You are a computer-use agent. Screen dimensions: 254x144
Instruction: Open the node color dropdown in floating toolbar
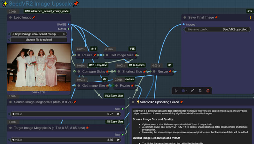tap(185, 91)
